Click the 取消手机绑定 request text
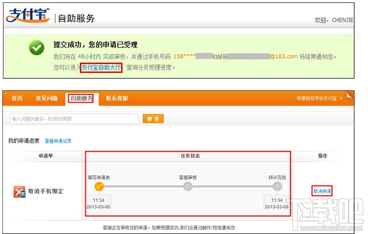The width and height of the screenshot is (368, 234). (46, 191)
